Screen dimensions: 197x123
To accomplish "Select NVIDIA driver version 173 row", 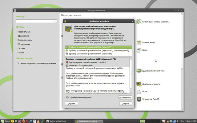I will click(98, 47).
